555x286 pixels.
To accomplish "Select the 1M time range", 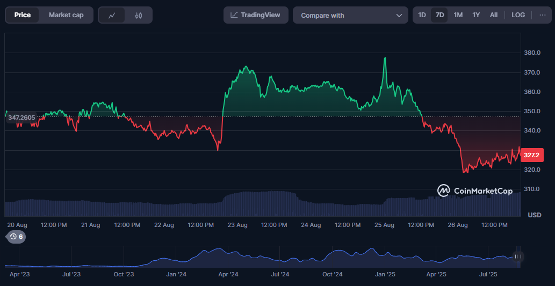I will click(x=458, y=15).
